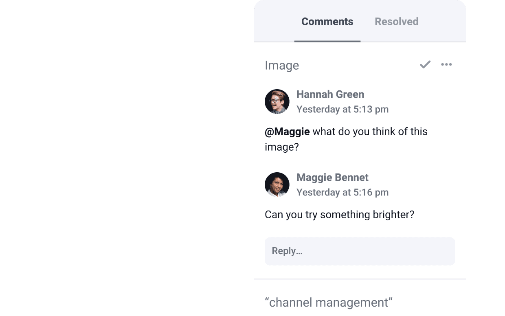Select the Image thread title

pos(282,65)
